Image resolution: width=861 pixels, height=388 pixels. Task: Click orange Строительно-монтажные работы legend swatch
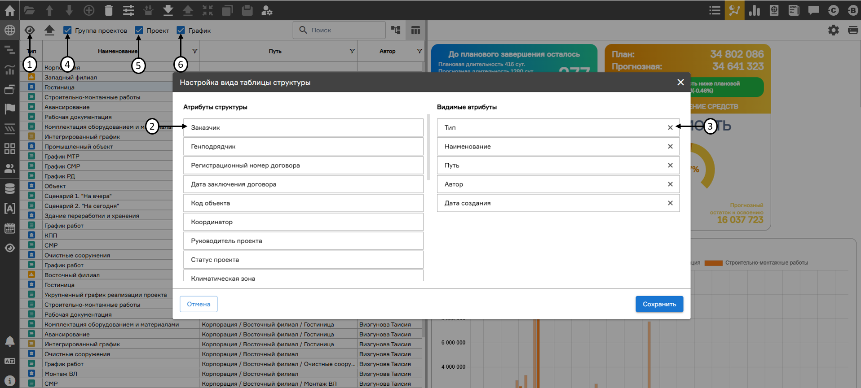click(714, 263)
